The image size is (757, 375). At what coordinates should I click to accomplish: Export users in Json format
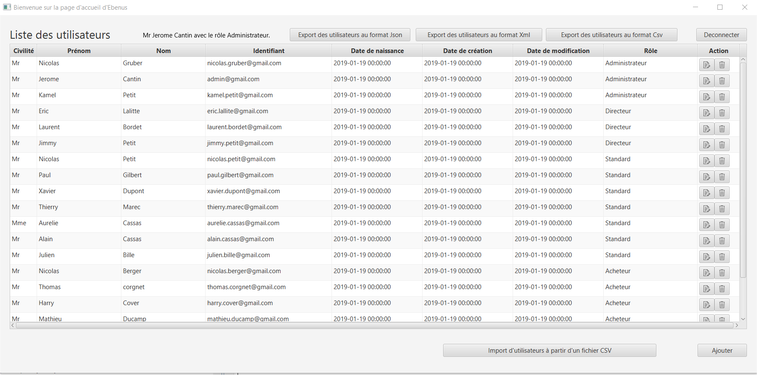(x=350, y=35)
